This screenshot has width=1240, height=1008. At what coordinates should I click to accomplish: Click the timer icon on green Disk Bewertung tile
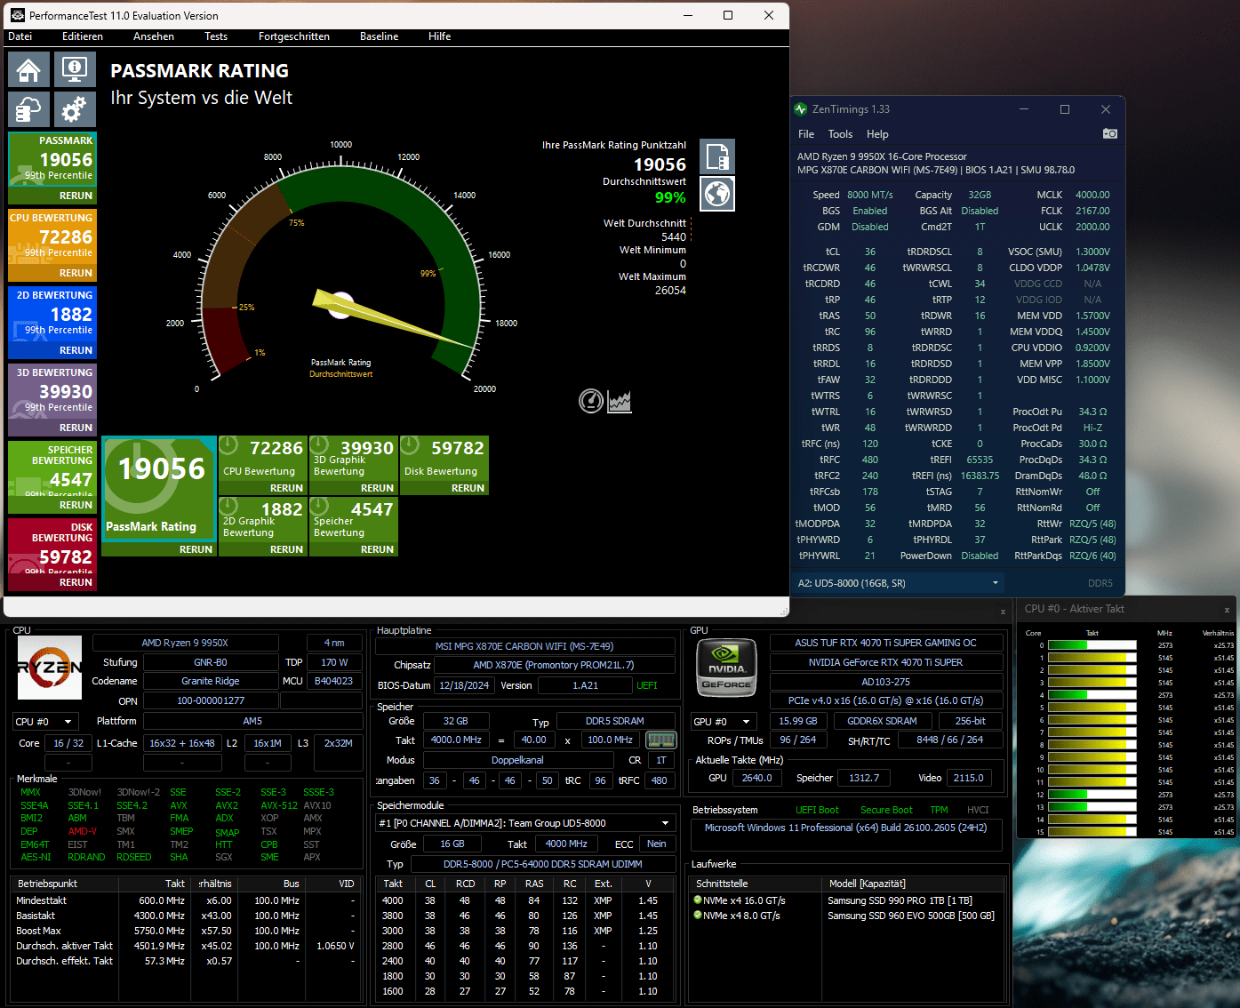(410, 444)
